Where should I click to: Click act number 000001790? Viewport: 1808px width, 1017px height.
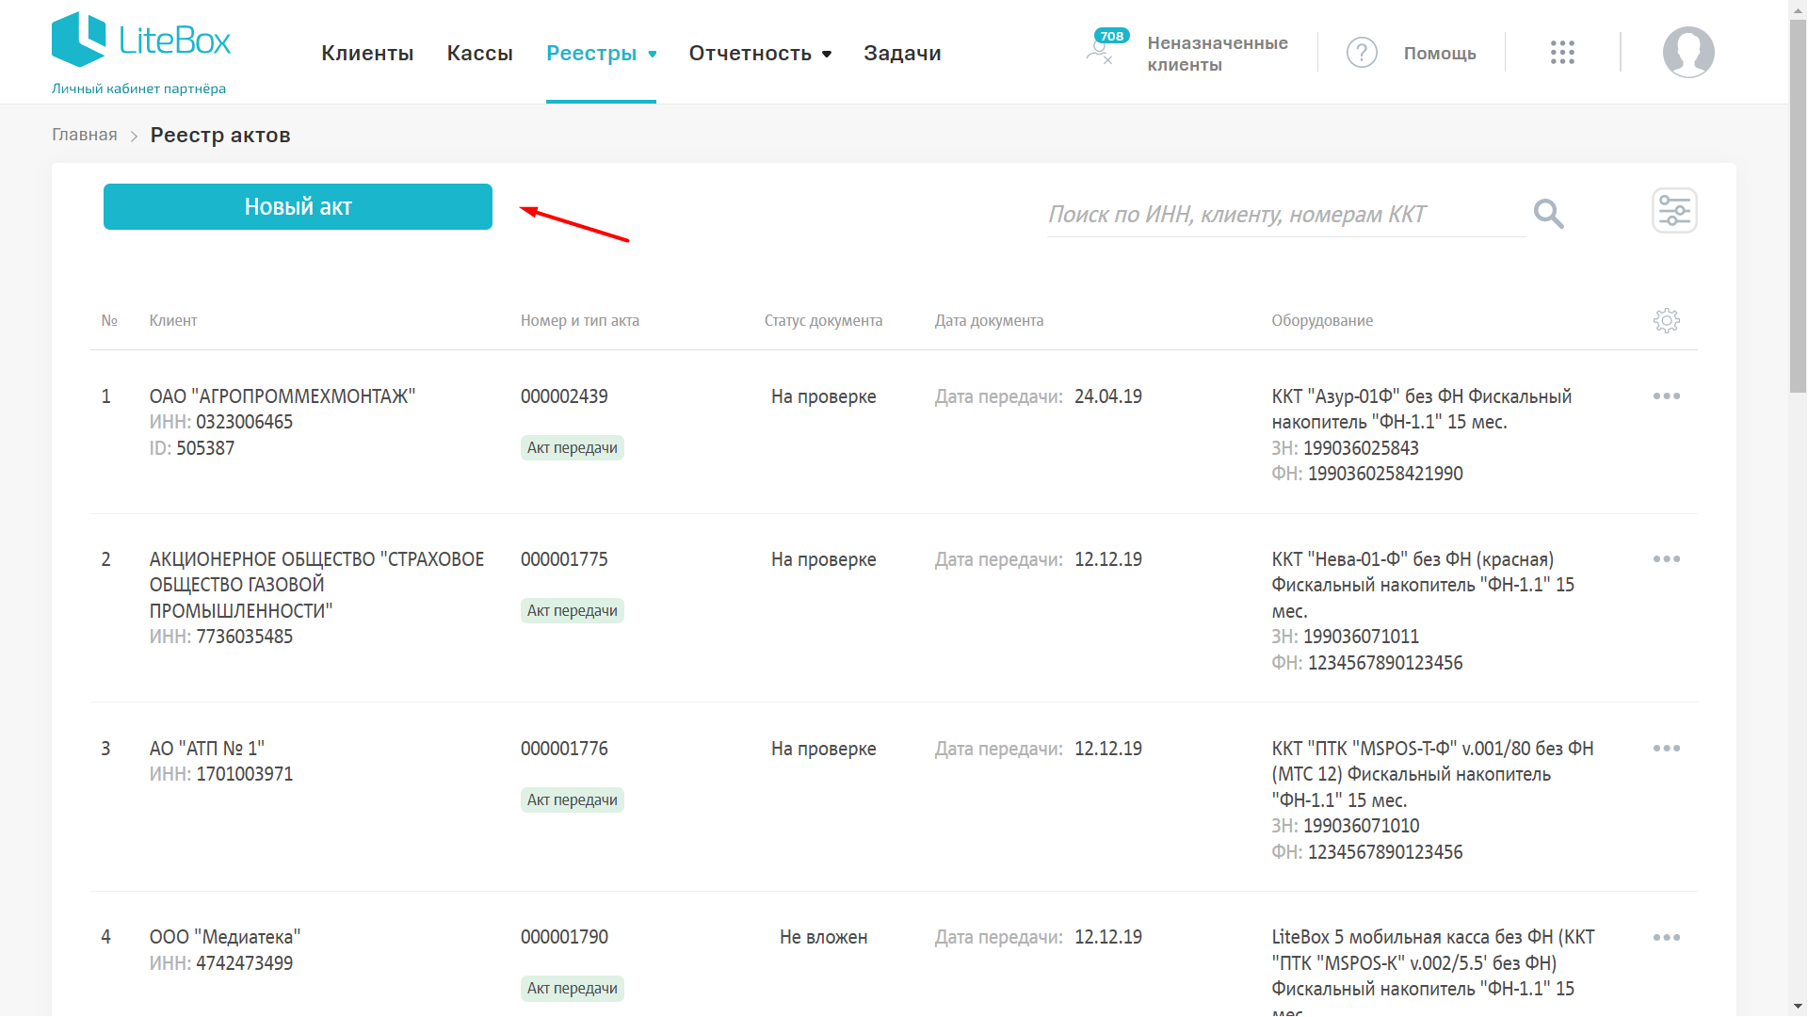pyautogui.click(x=564, y=937)
